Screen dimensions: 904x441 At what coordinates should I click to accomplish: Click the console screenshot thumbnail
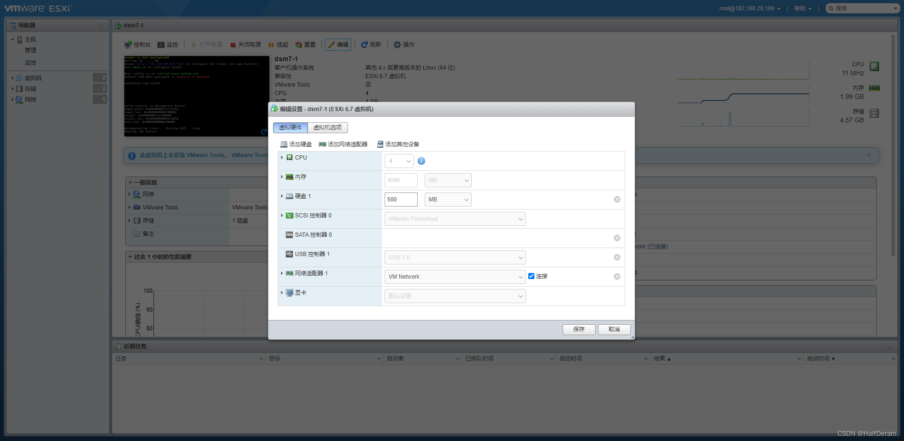click(x=196, y=96)
